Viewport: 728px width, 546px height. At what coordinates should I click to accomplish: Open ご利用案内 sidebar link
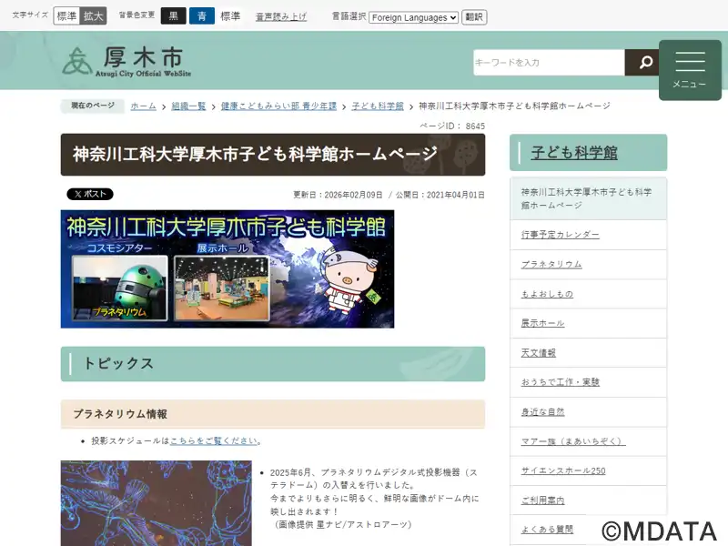click(x=542, y=500)
